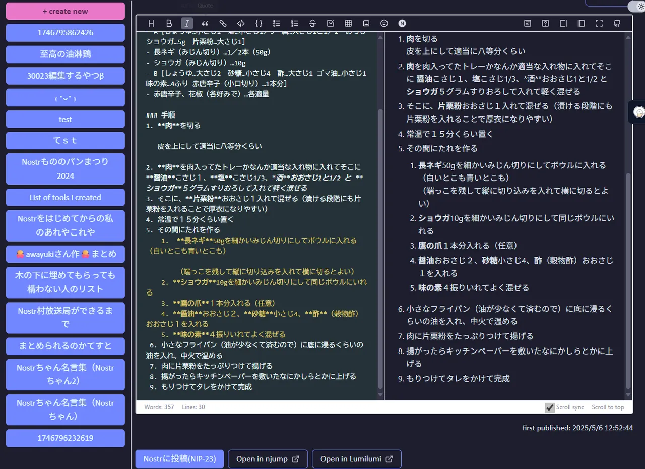Open the 至高の油淋鶏 article
The image size is (645, 469).
coord(66,54)
